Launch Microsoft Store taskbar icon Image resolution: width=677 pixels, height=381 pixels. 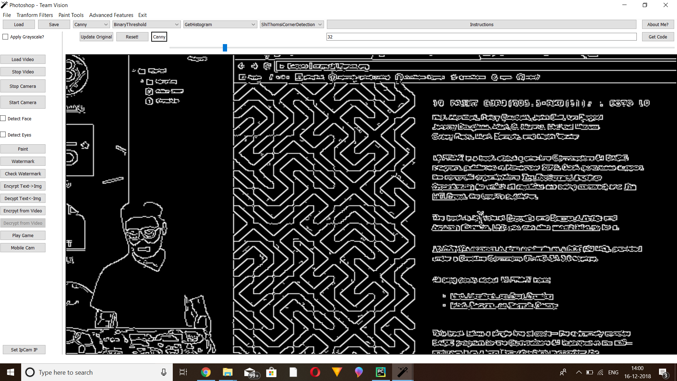coord(271,372)
